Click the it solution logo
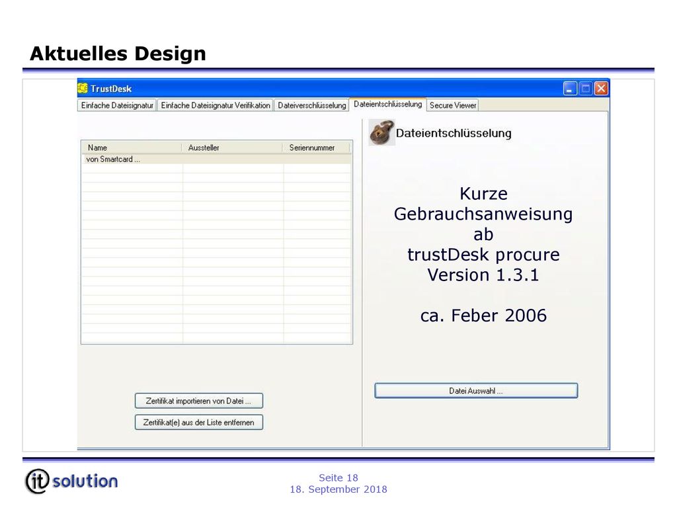The width and height of the screenshot is (677, 508). tap(71, 481)
